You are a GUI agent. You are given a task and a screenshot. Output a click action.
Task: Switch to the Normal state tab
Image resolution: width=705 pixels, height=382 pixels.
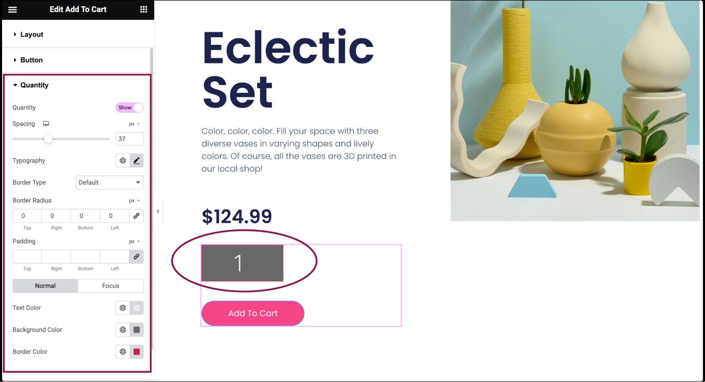coord(45,285)
